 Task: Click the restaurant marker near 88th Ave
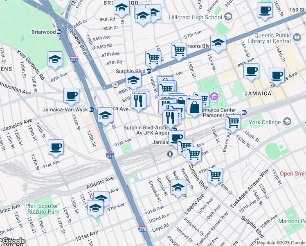[x=138, y=102]
